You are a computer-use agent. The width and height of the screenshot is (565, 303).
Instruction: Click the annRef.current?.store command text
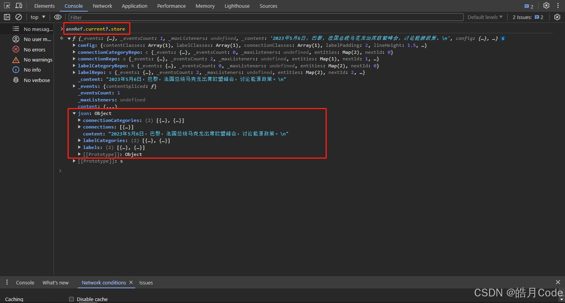pyautogui.click(x=95, y=29)
